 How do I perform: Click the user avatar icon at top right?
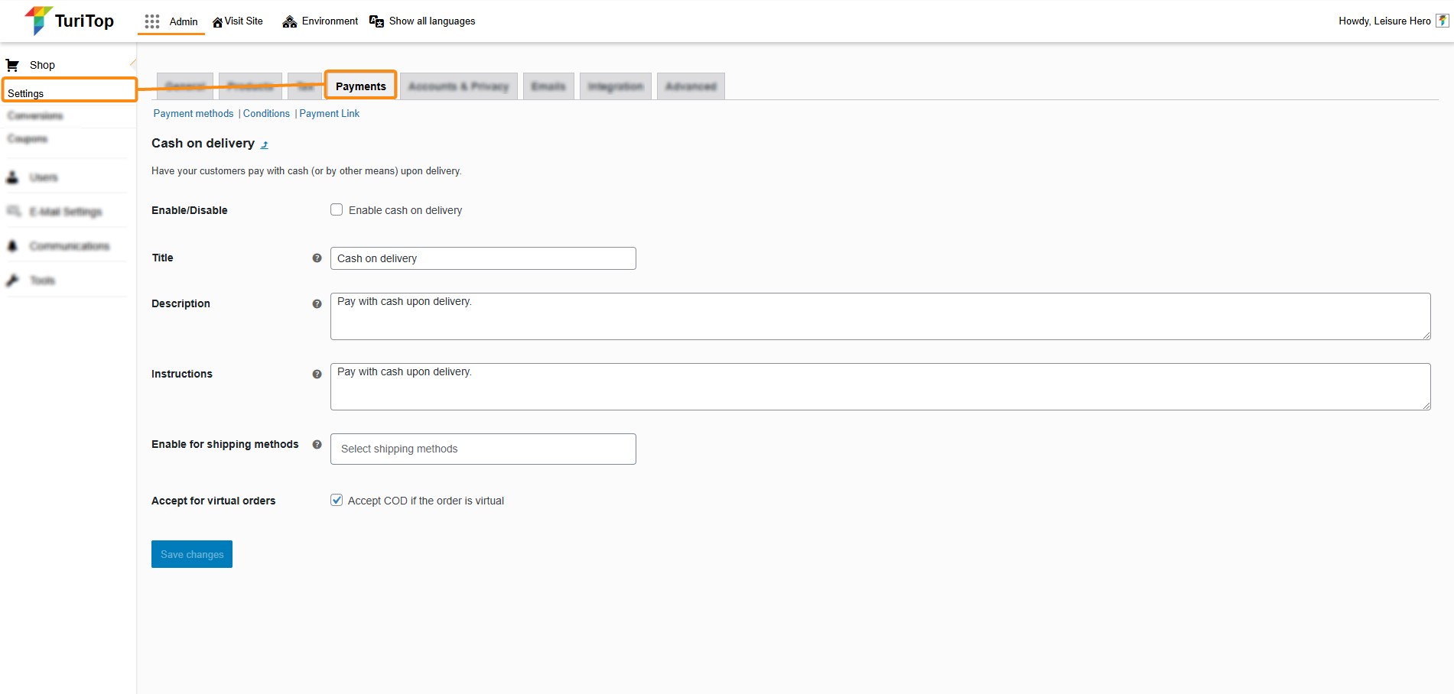pos(1442,21)
